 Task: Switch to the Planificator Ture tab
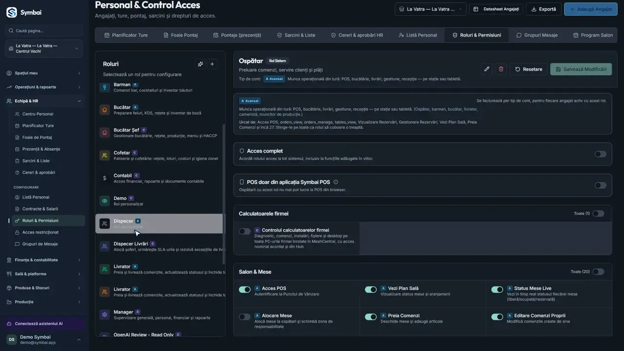click(126, 35)
